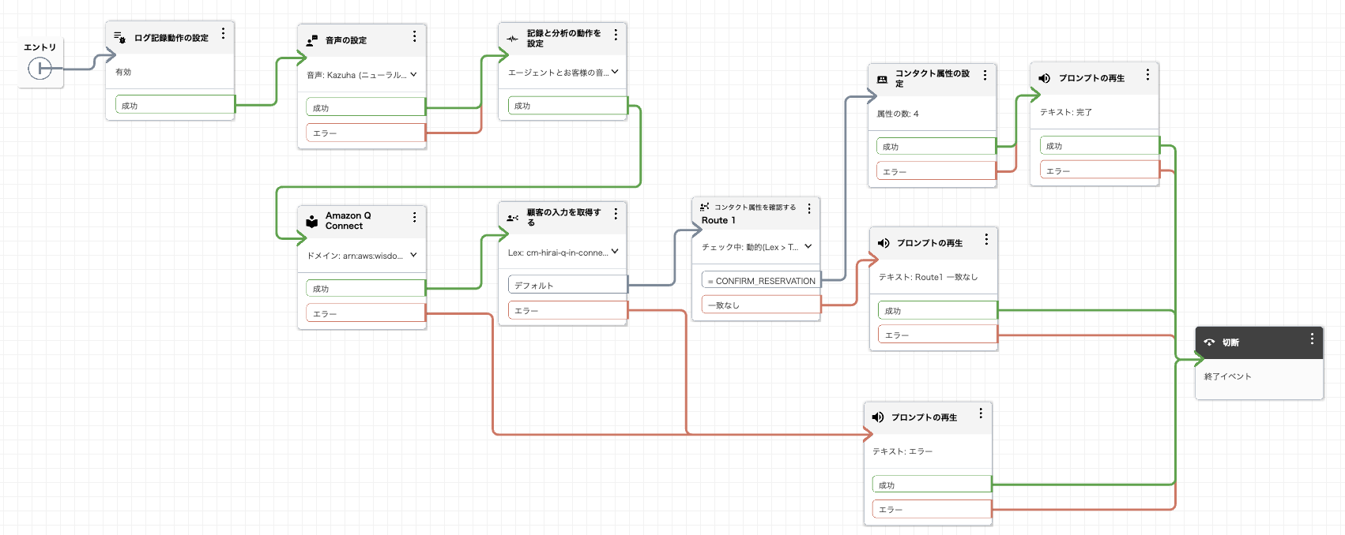
Task: Click the check contact attributes Route 1 icon
Action: [x=704, y=207]
